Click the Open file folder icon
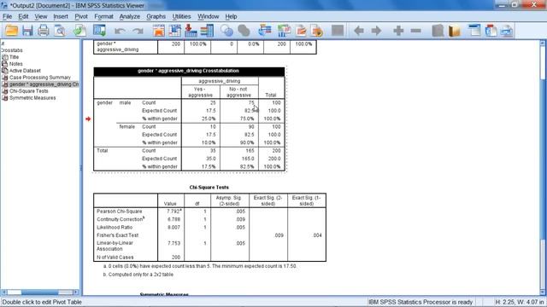The height and width of the screenshot is (307, 547). coord(11,31)
